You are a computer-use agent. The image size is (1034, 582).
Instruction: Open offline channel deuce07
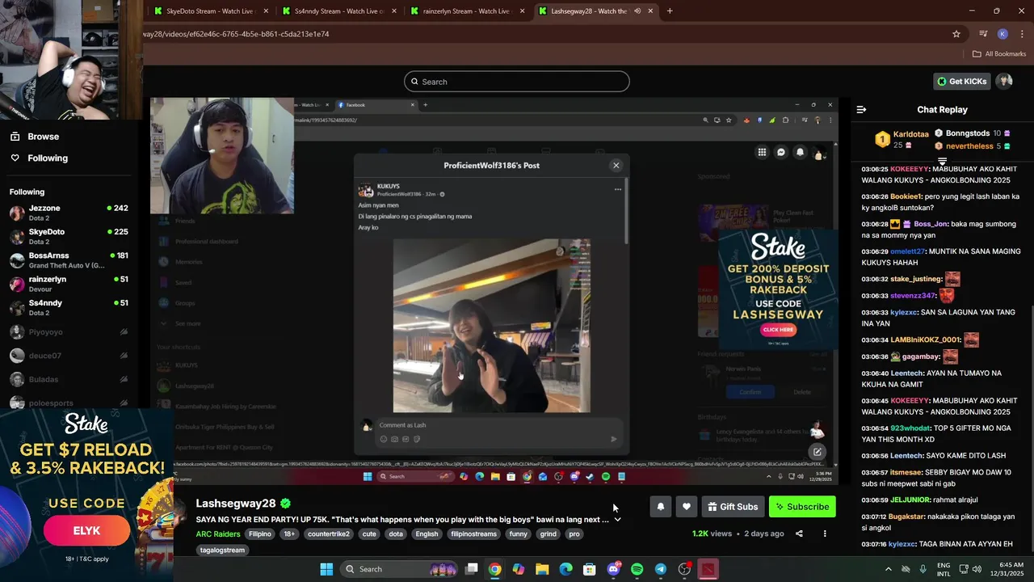pos(69,356)
